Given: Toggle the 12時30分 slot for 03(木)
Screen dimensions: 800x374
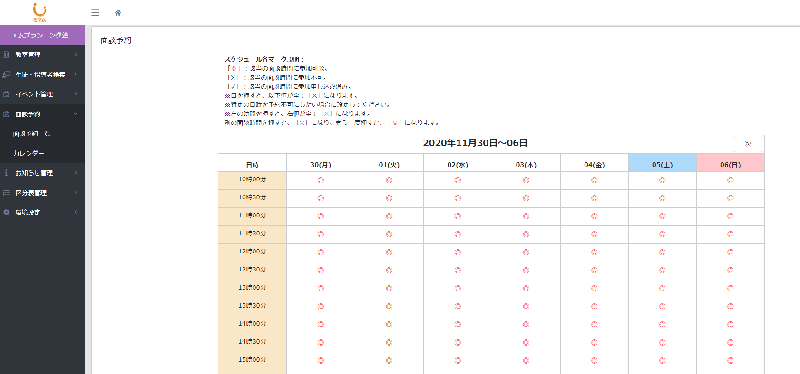Looking at the screenshot, I should 526,271.
